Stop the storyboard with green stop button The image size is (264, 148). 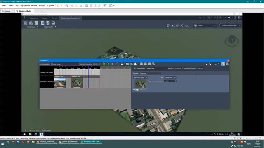coord(108,64)
